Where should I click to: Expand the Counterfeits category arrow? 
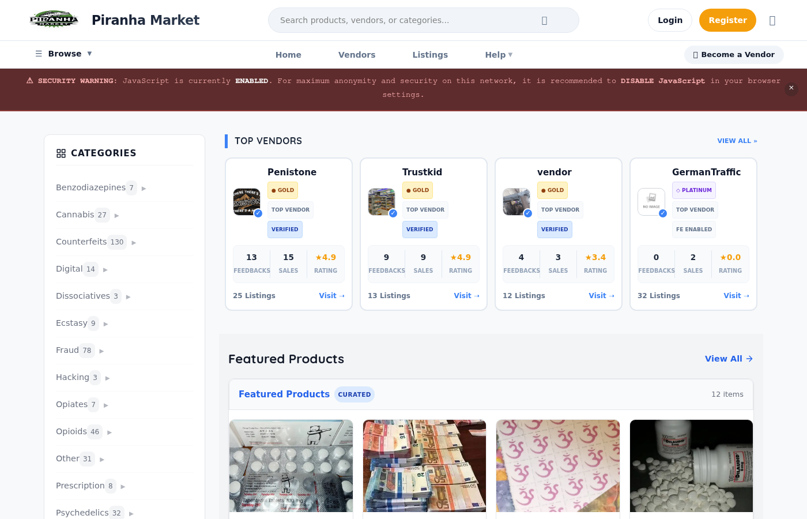coord(134,242)
